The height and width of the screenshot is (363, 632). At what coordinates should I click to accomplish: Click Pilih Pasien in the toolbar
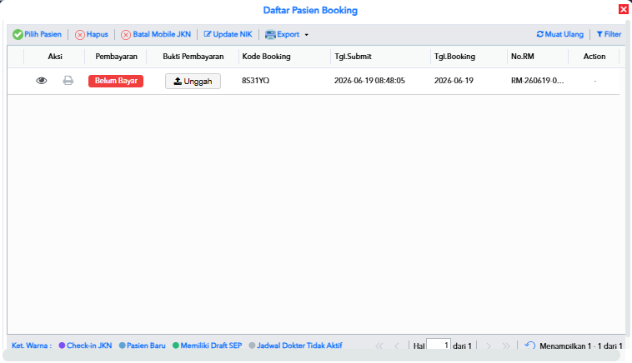click(x=37, y=35)
